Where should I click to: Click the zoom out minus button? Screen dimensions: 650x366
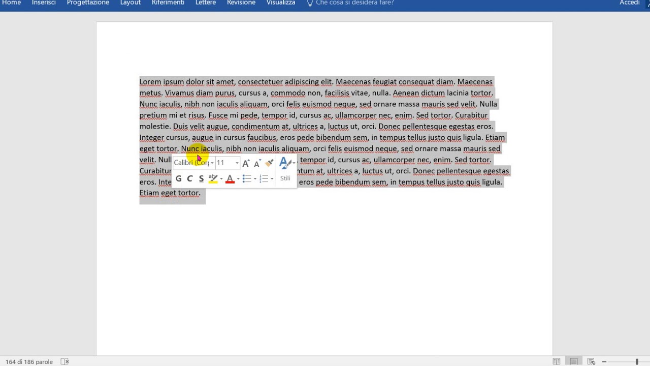tap(604, 361)
